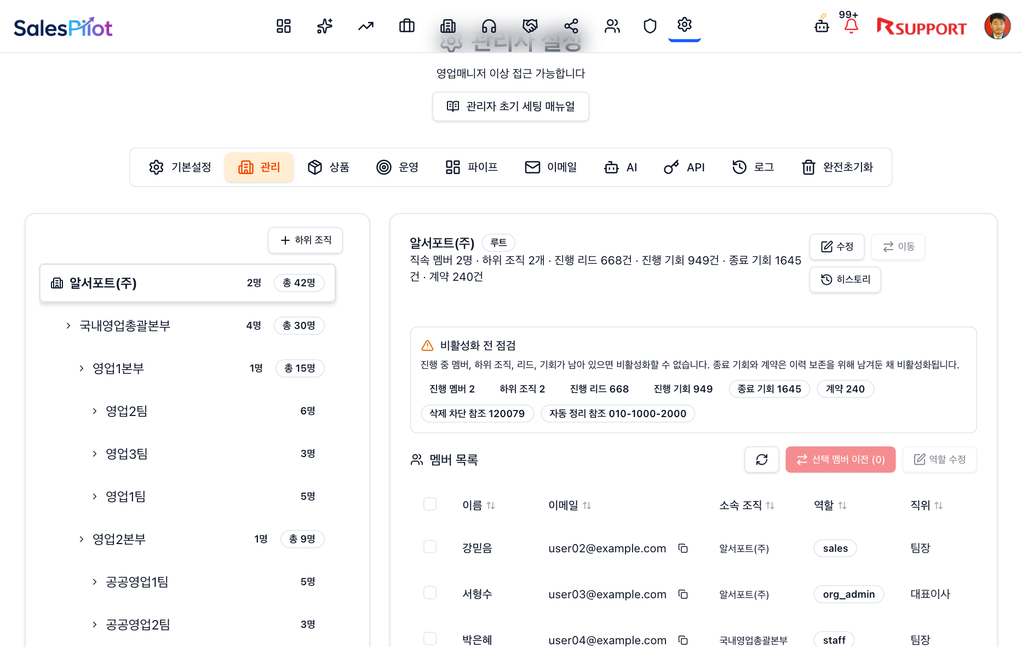Open the 히스토리 button
Viewport: 1022px width, 647px height.
pyautogui.click(x=845, y=280)
